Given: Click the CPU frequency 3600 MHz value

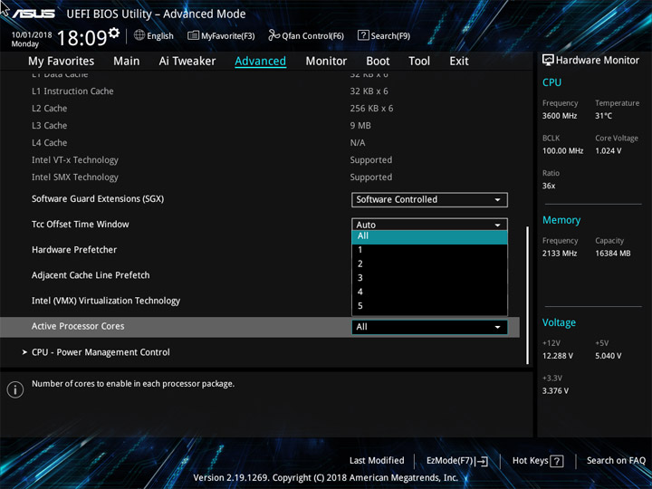Looking at the screenshot, I should click(x=560, y=116).
